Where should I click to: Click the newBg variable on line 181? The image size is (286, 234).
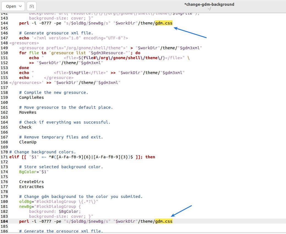click(x=25, y=206)
